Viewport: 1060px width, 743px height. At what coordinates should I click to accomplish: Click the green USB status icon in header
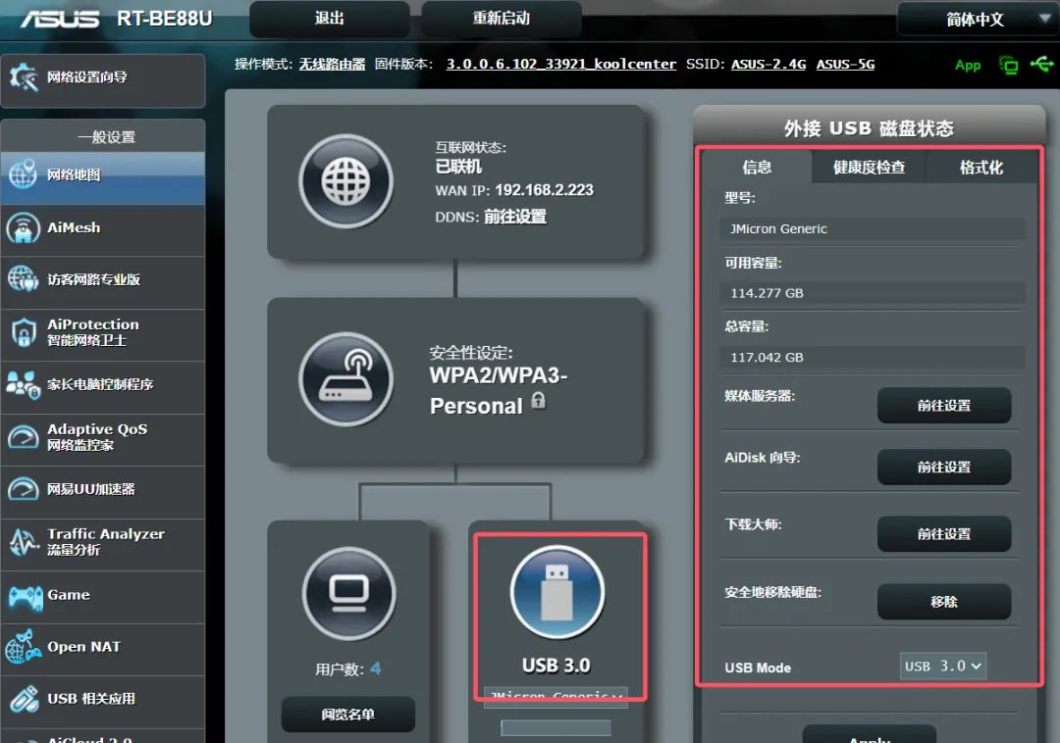pyautogui.click(x=1041, y=64)
